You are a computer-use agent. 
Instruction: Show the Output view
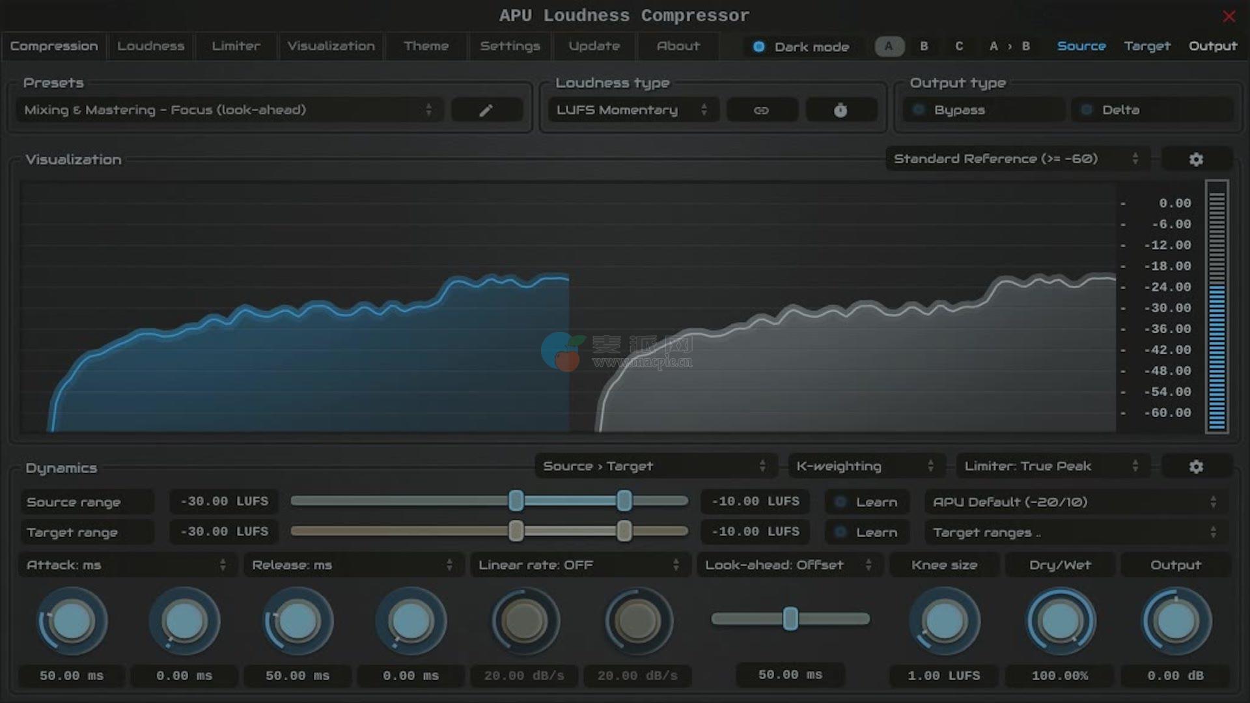pos(1213,46)
